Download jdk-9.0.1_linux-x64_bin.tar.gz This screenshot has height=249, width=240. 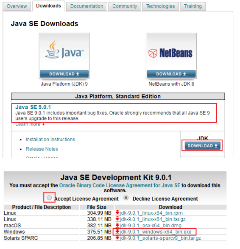click(x=153, y=219)
